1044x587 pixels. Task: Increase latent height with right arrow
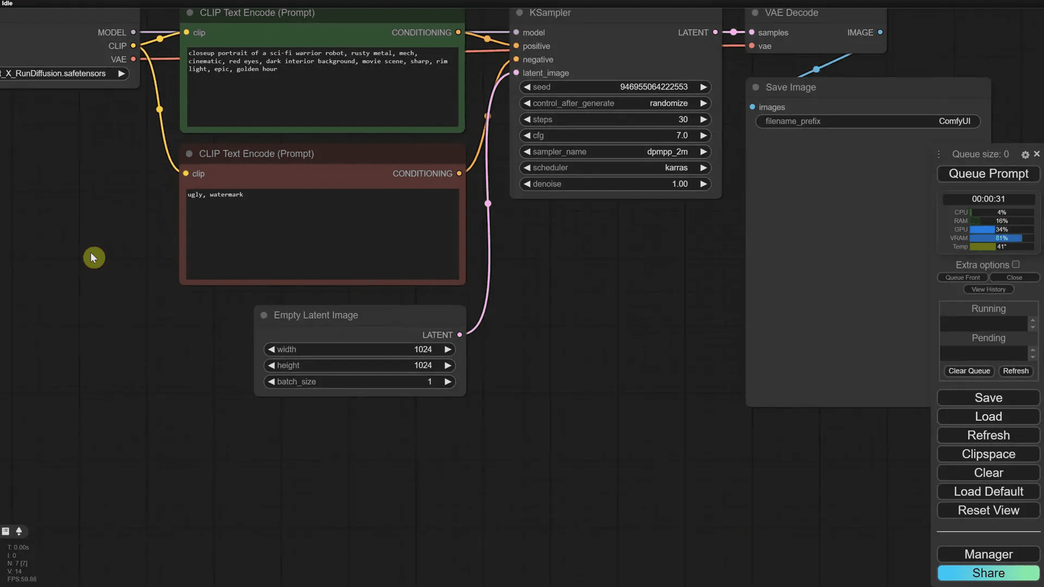pyautogui.click(x=448, y=366)
